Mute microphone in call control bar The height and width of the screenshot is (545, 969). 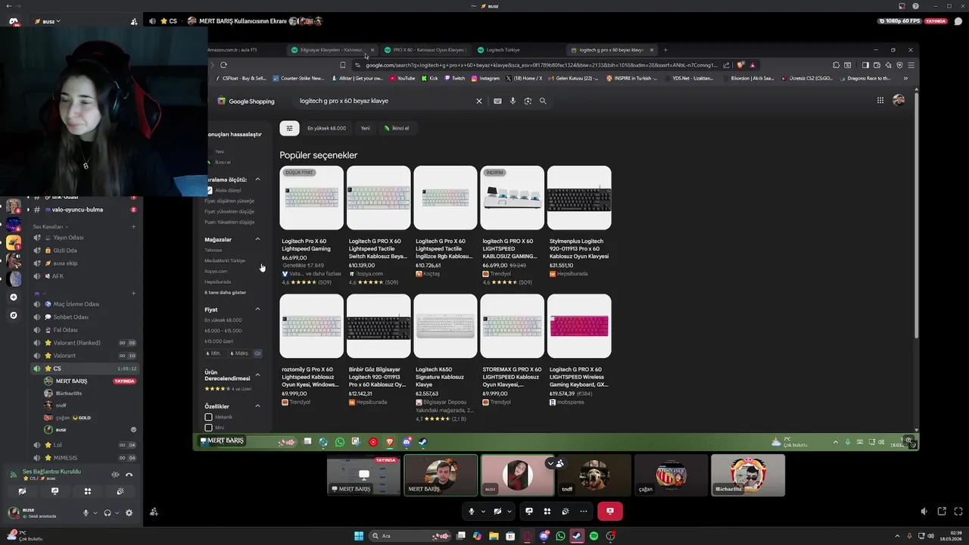472,511
